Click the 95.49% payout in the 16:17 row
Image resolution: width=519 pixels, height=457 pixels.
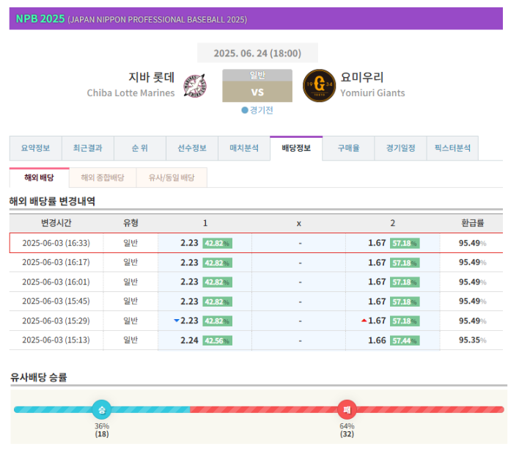coord(472,263)
